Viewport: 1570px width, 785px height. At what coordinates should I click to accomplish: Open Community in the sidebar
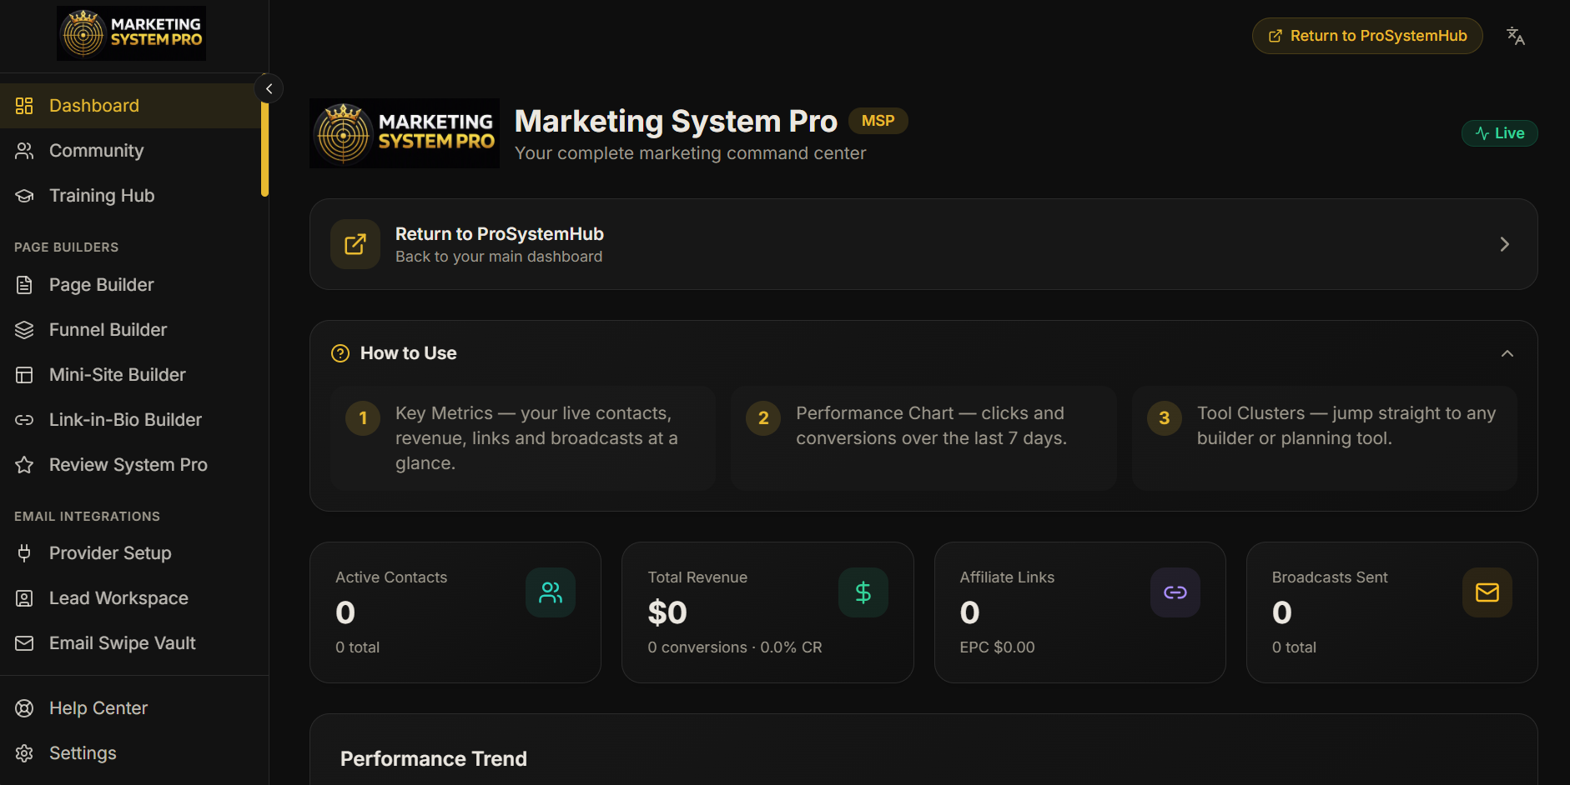click(131, 151)
